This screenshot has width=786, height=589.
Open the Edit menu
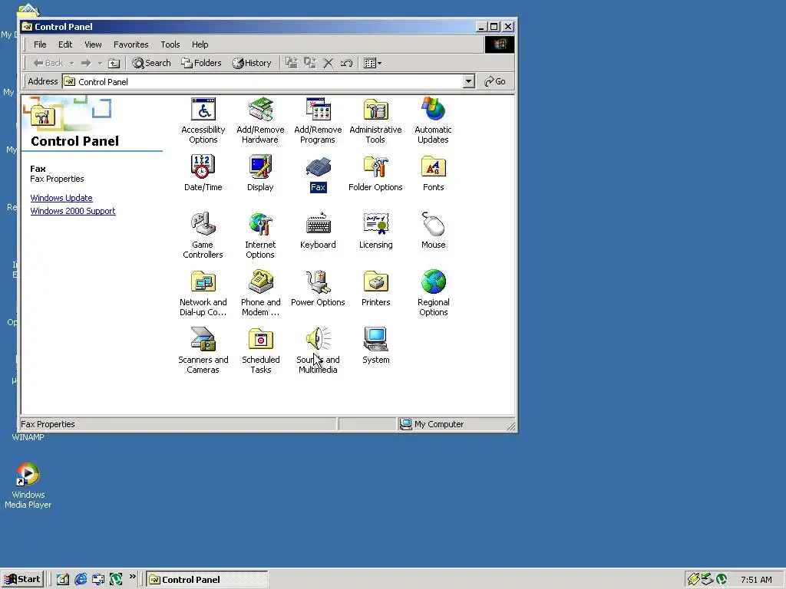pos(65,44)
